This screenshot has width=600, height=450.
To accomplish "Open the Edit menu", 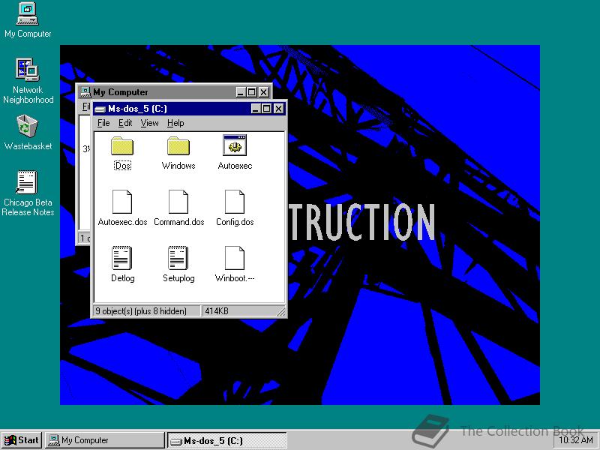I will click(x=125, y=123).
